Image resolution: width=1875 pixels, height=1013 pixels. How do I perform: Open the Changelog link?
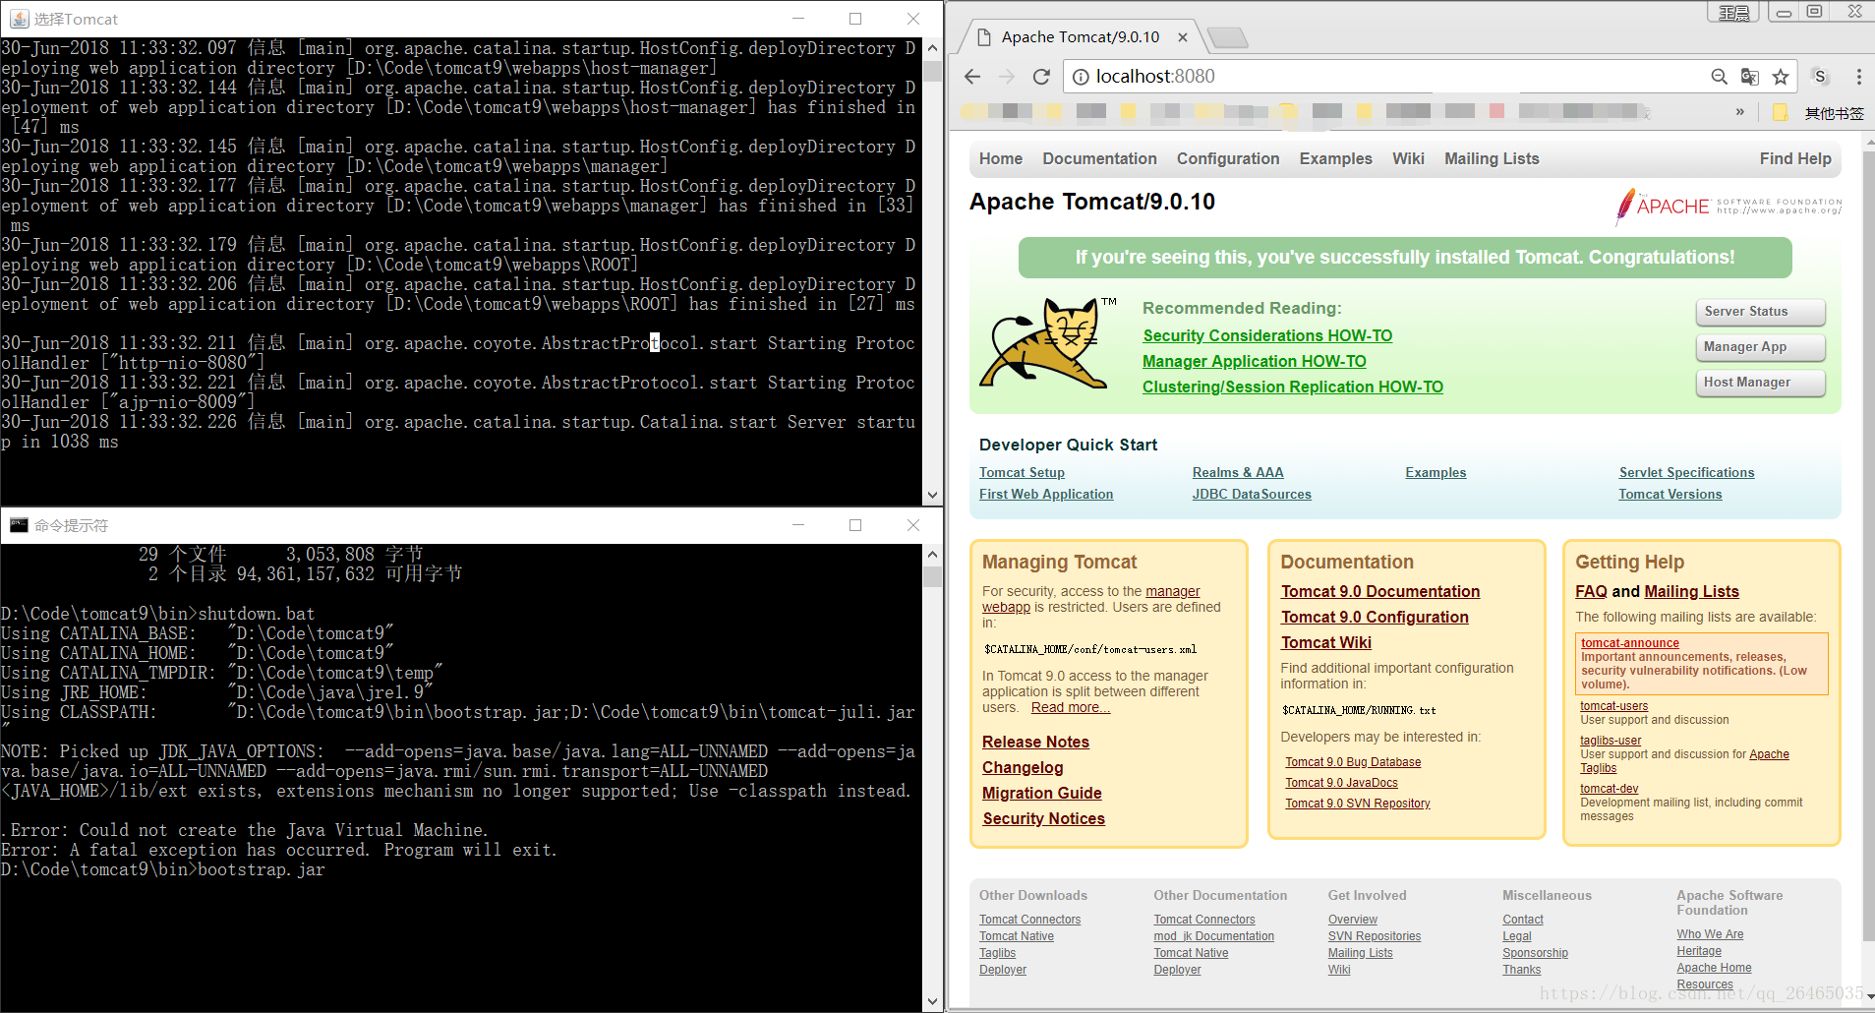1023,768
